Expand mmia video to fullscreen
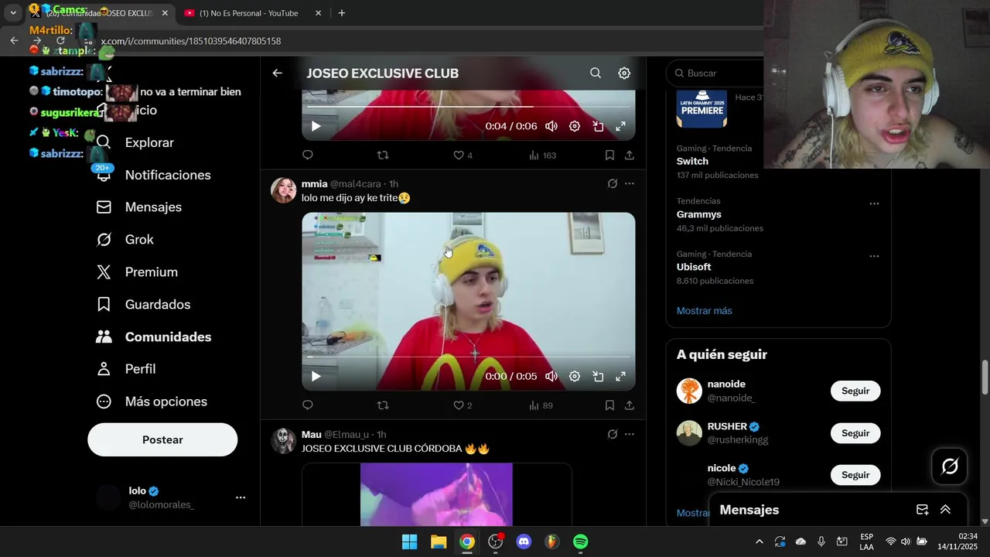This screenshot has height=557, width=990. click(x=620, y=376)
